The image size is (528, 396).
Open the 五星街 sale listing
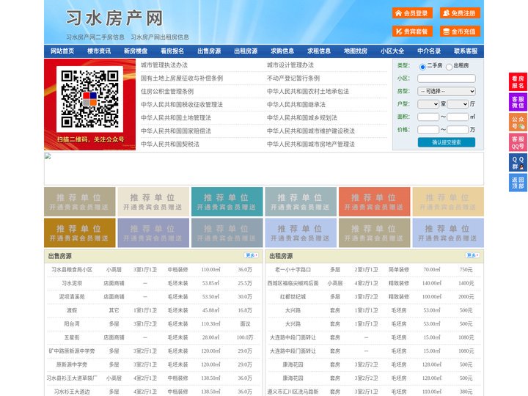(72, 337)
